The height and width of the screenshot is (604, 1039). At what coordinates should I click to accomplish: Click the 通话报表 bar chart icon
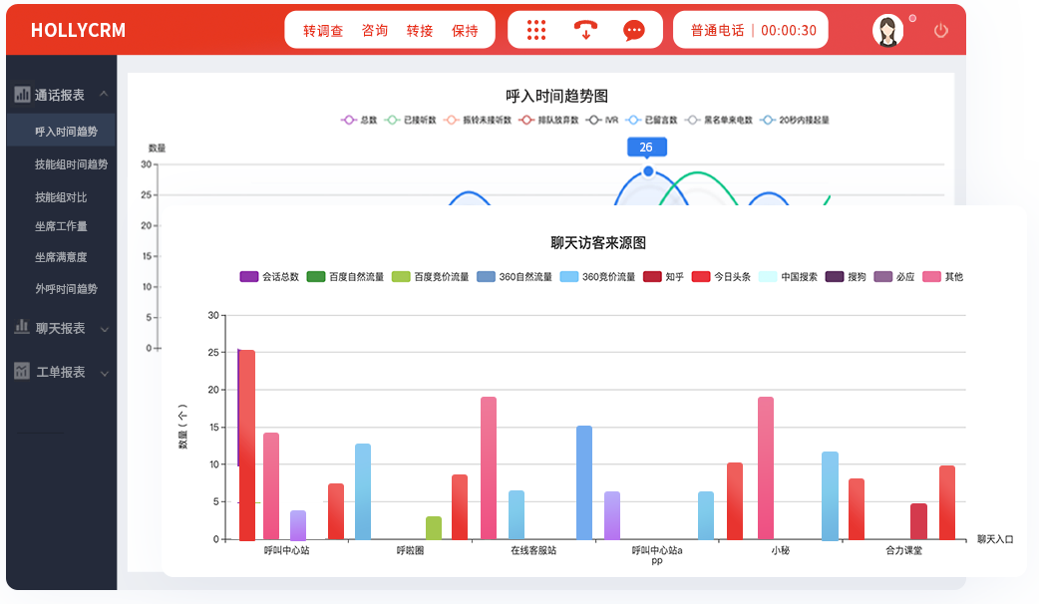[22, 95]
